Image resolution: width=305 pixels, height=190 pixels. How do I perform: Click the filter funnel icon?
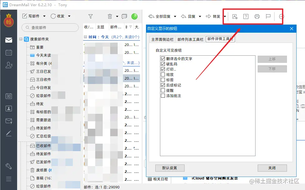coord(91,16)
